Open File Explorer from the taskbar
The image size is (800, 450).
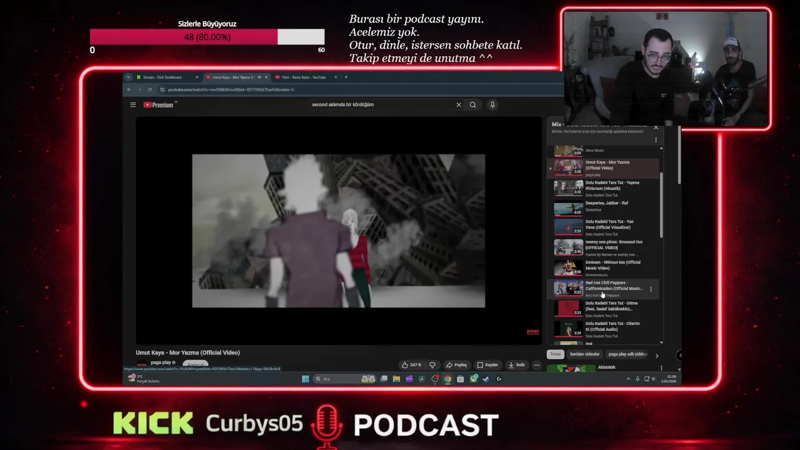[x=396, y=379]
